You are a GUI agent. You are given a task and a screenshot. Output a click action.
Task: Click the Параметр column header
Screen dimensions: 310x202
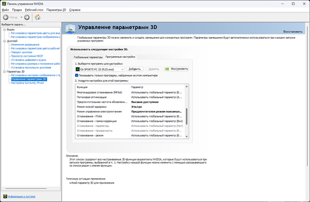tap(137, 87)
